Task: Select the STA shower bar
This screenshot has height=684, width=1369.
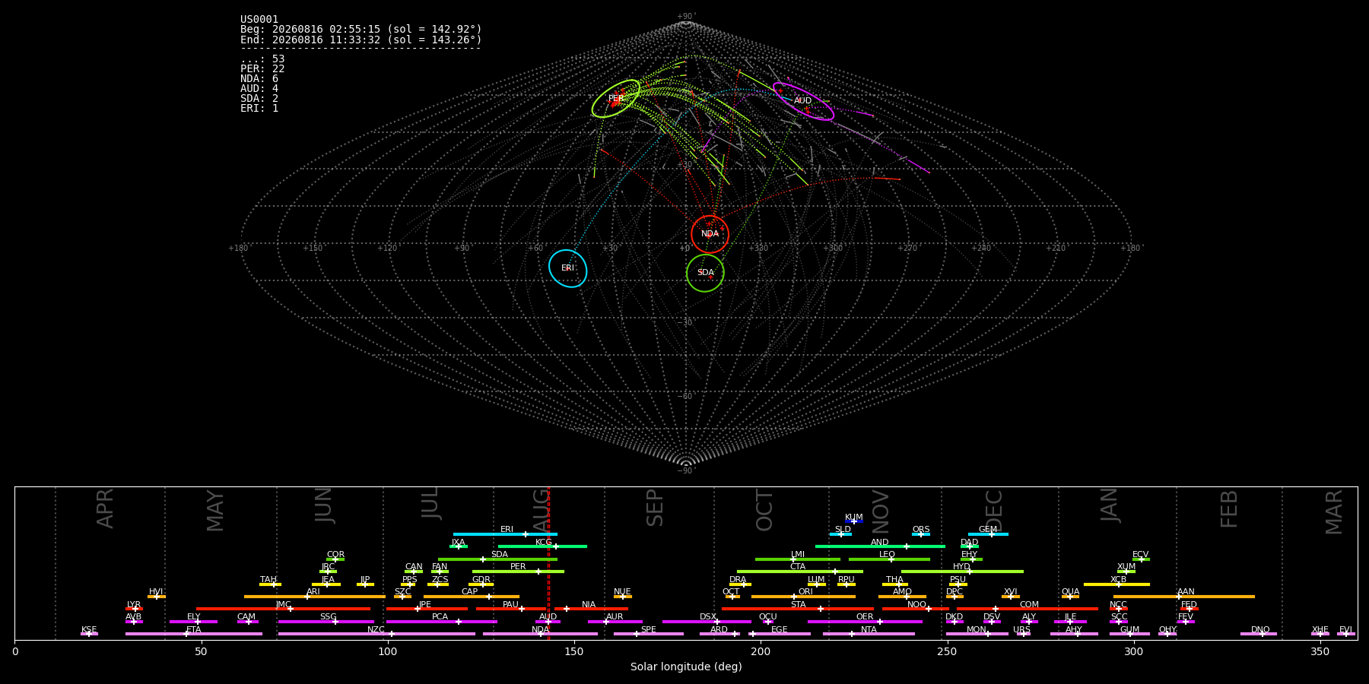Action: [798, 609]
